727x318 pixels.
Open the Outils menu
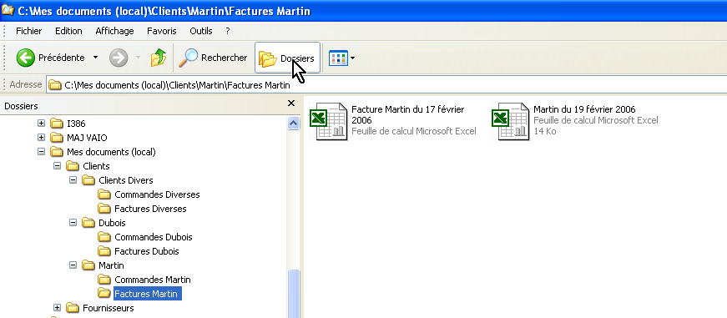click(x=201, y=31)
